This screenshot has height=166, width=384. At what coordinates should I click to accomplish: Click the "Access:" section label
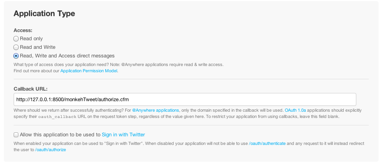click(23, 30)
